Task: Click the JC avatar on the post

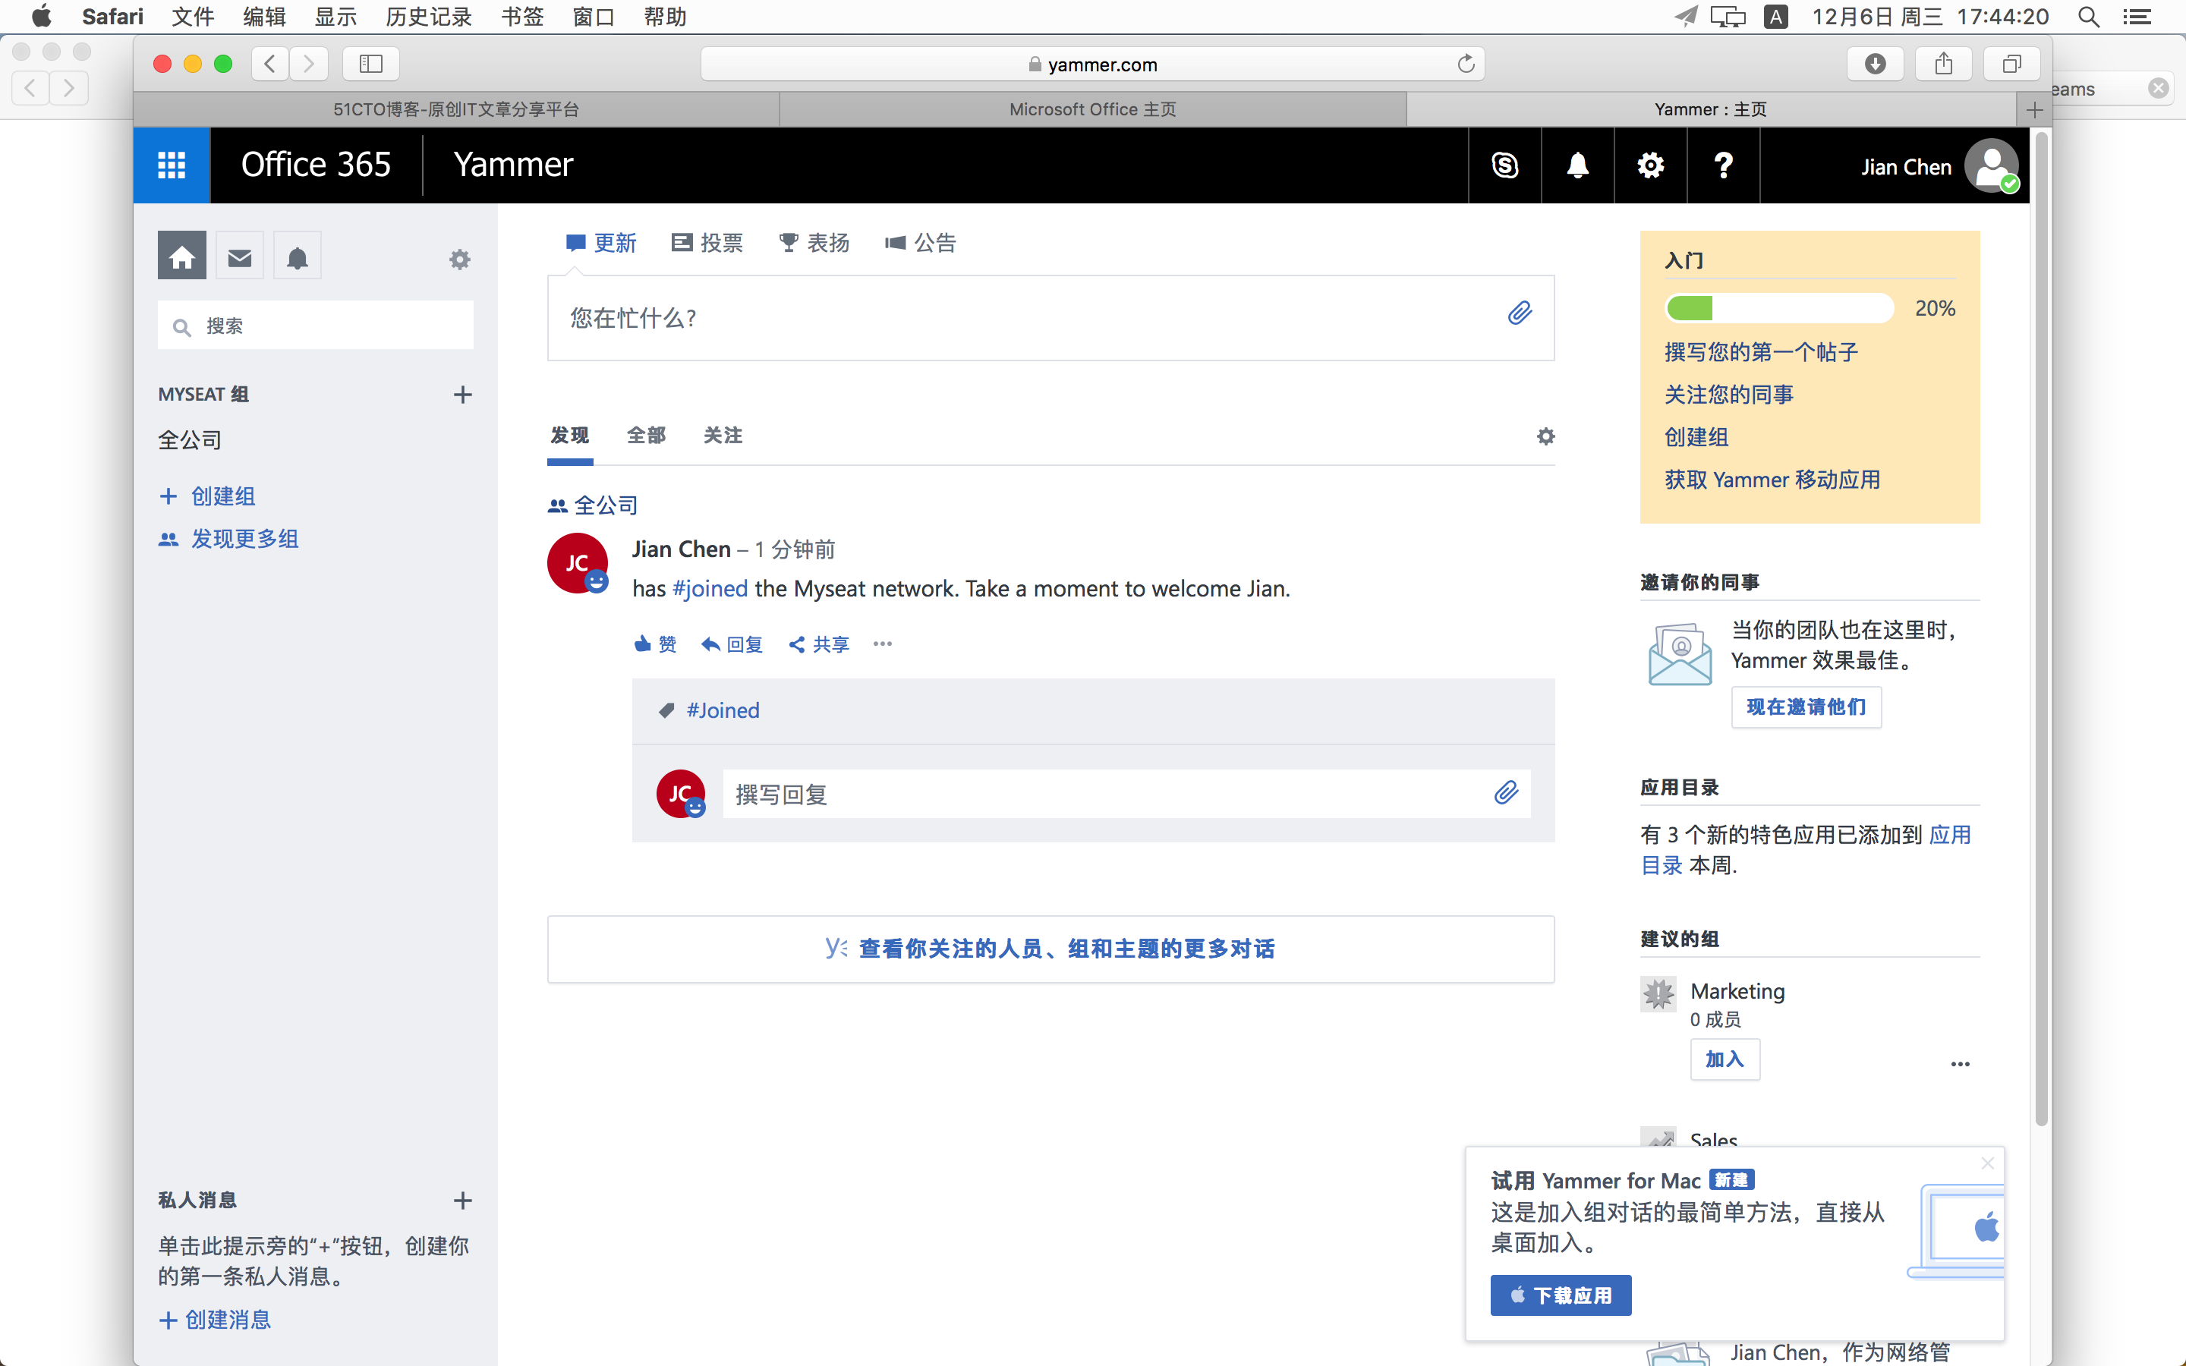Action: [x=577, y=564]
